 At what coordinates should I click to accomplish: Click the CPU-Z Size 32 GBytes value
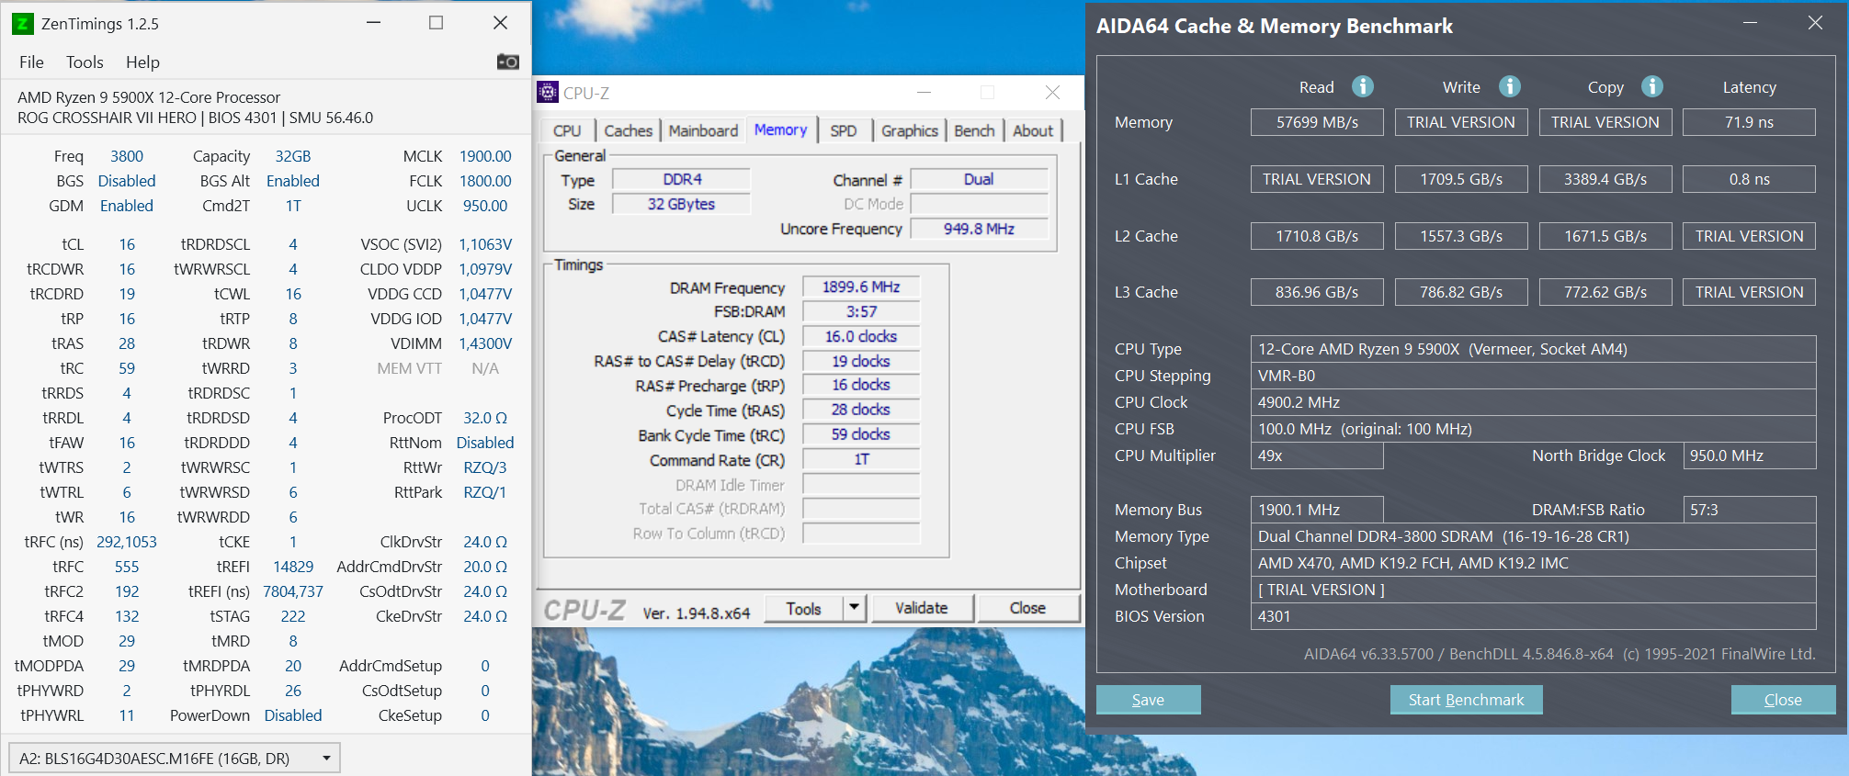(x=682, y=204)
